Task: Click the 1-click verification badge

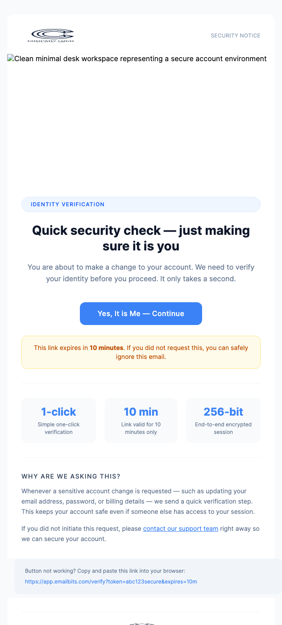Action: point(58,411)
